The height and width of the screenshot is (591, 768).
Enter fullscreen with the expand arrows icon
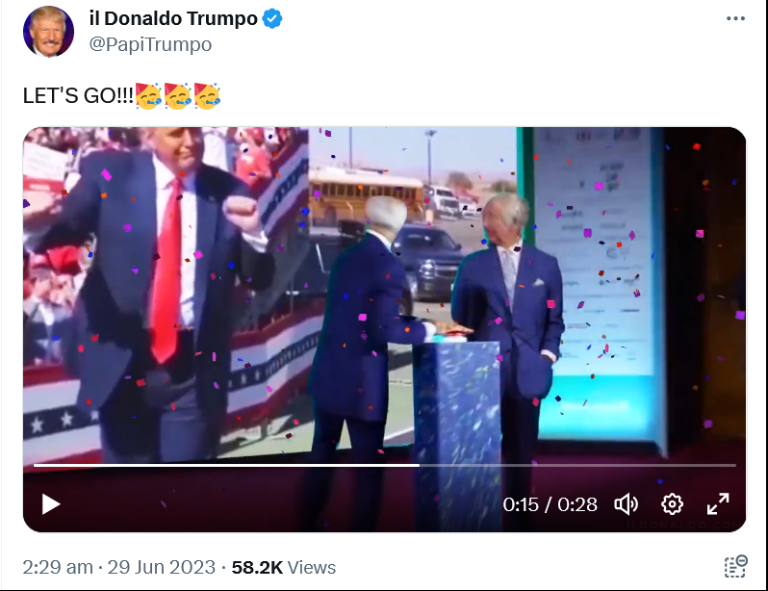(x=718, y=504)
